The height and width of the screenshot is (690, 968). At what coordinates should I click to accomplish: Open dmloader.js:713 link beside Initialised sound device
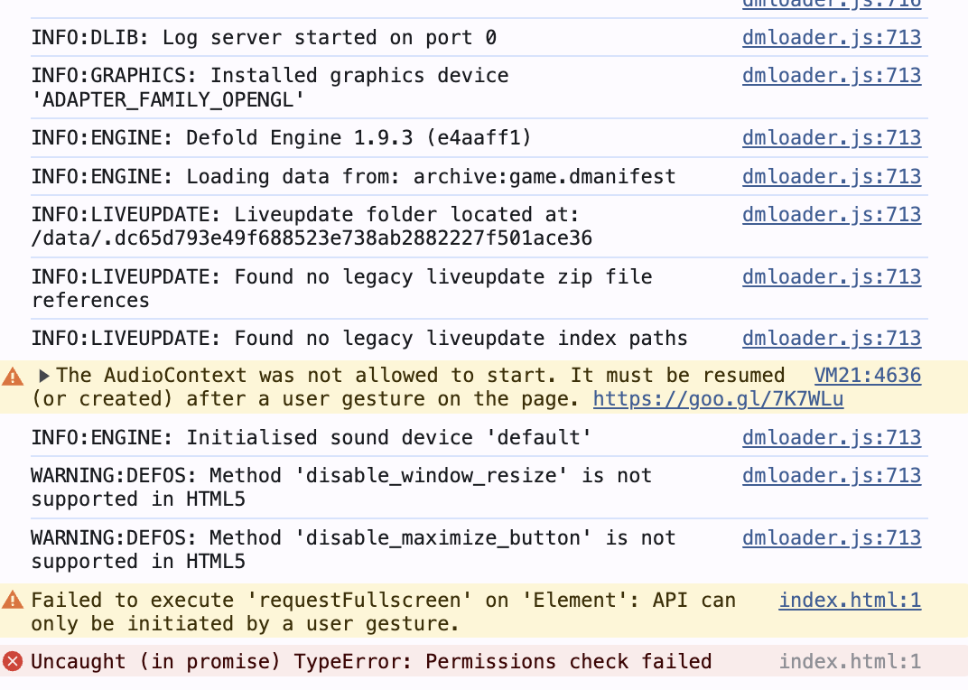[832, 437]
